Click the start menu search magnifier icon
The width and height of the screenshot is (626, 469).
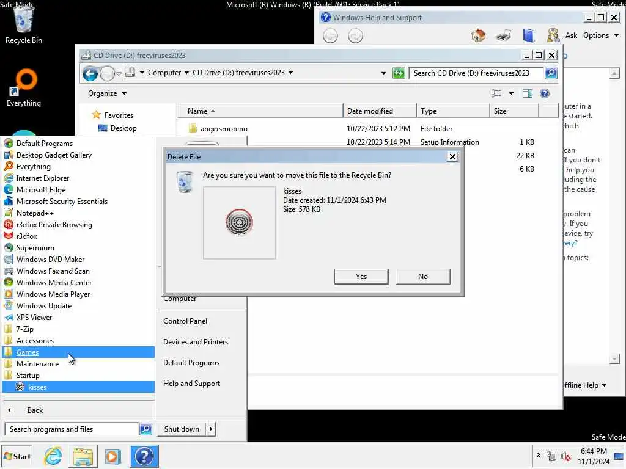[145, 429]
